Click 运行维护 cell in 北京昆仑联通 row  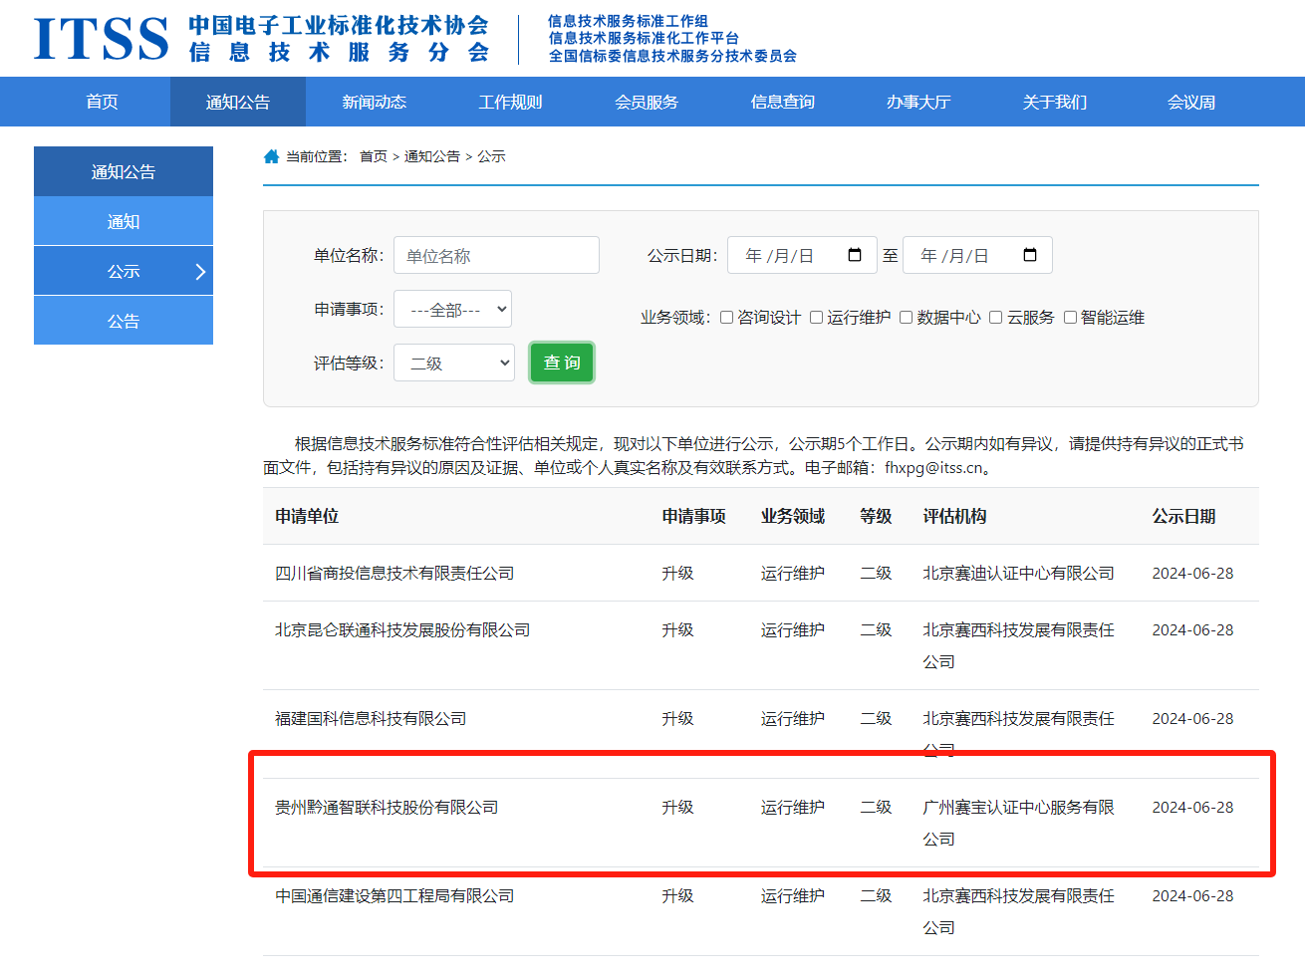[793, 629]
